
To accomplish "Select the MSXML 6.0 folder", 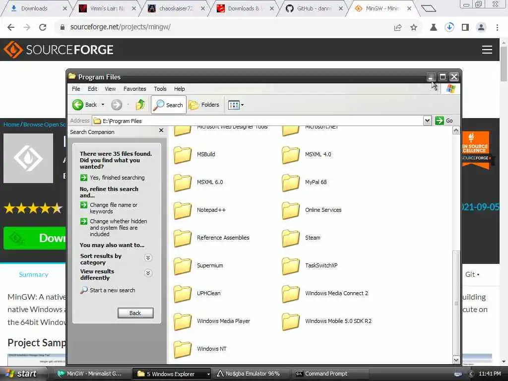I will tap(198, 182).
